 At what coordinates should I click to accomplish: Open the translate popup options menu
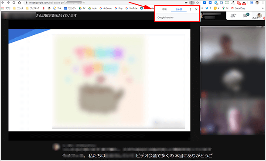pyautogui.click(x=190, y=9)
